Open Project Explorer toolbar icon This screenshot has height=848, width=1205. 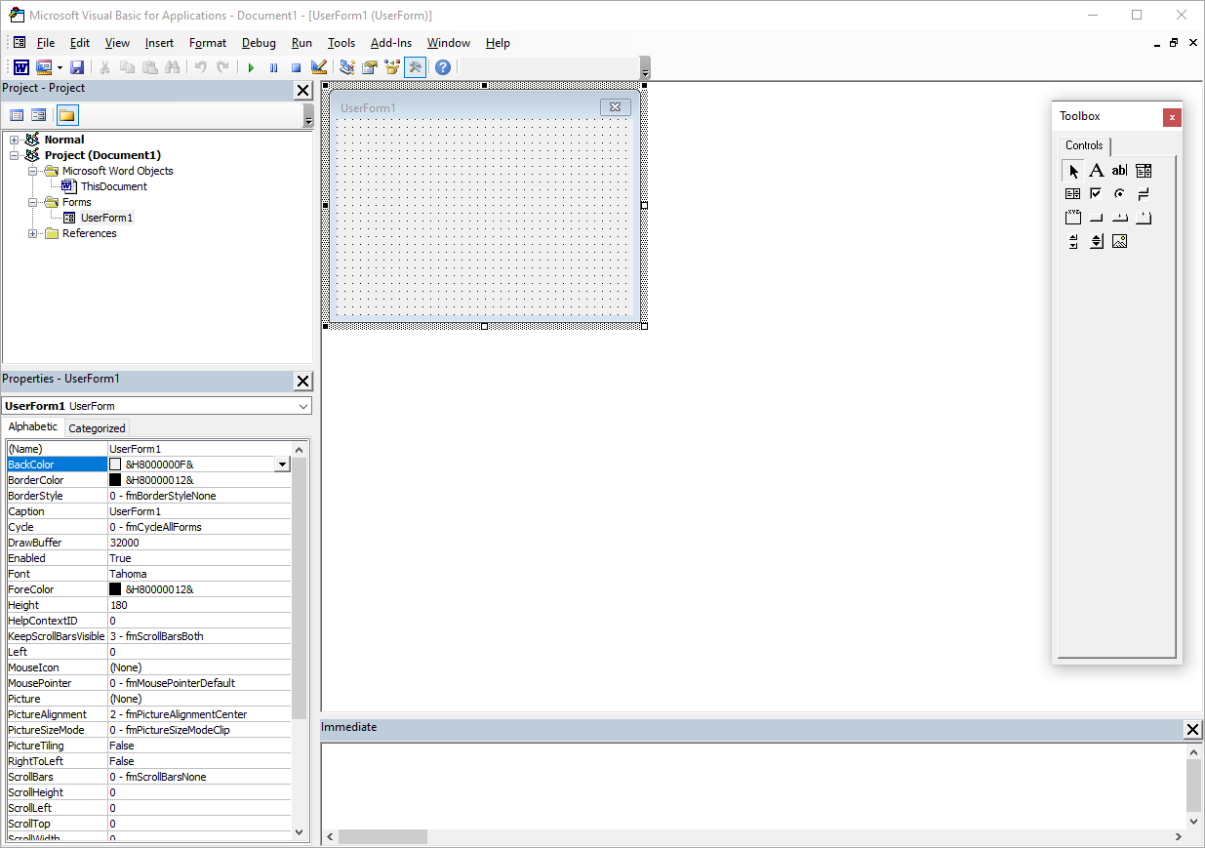click(346, 67)
